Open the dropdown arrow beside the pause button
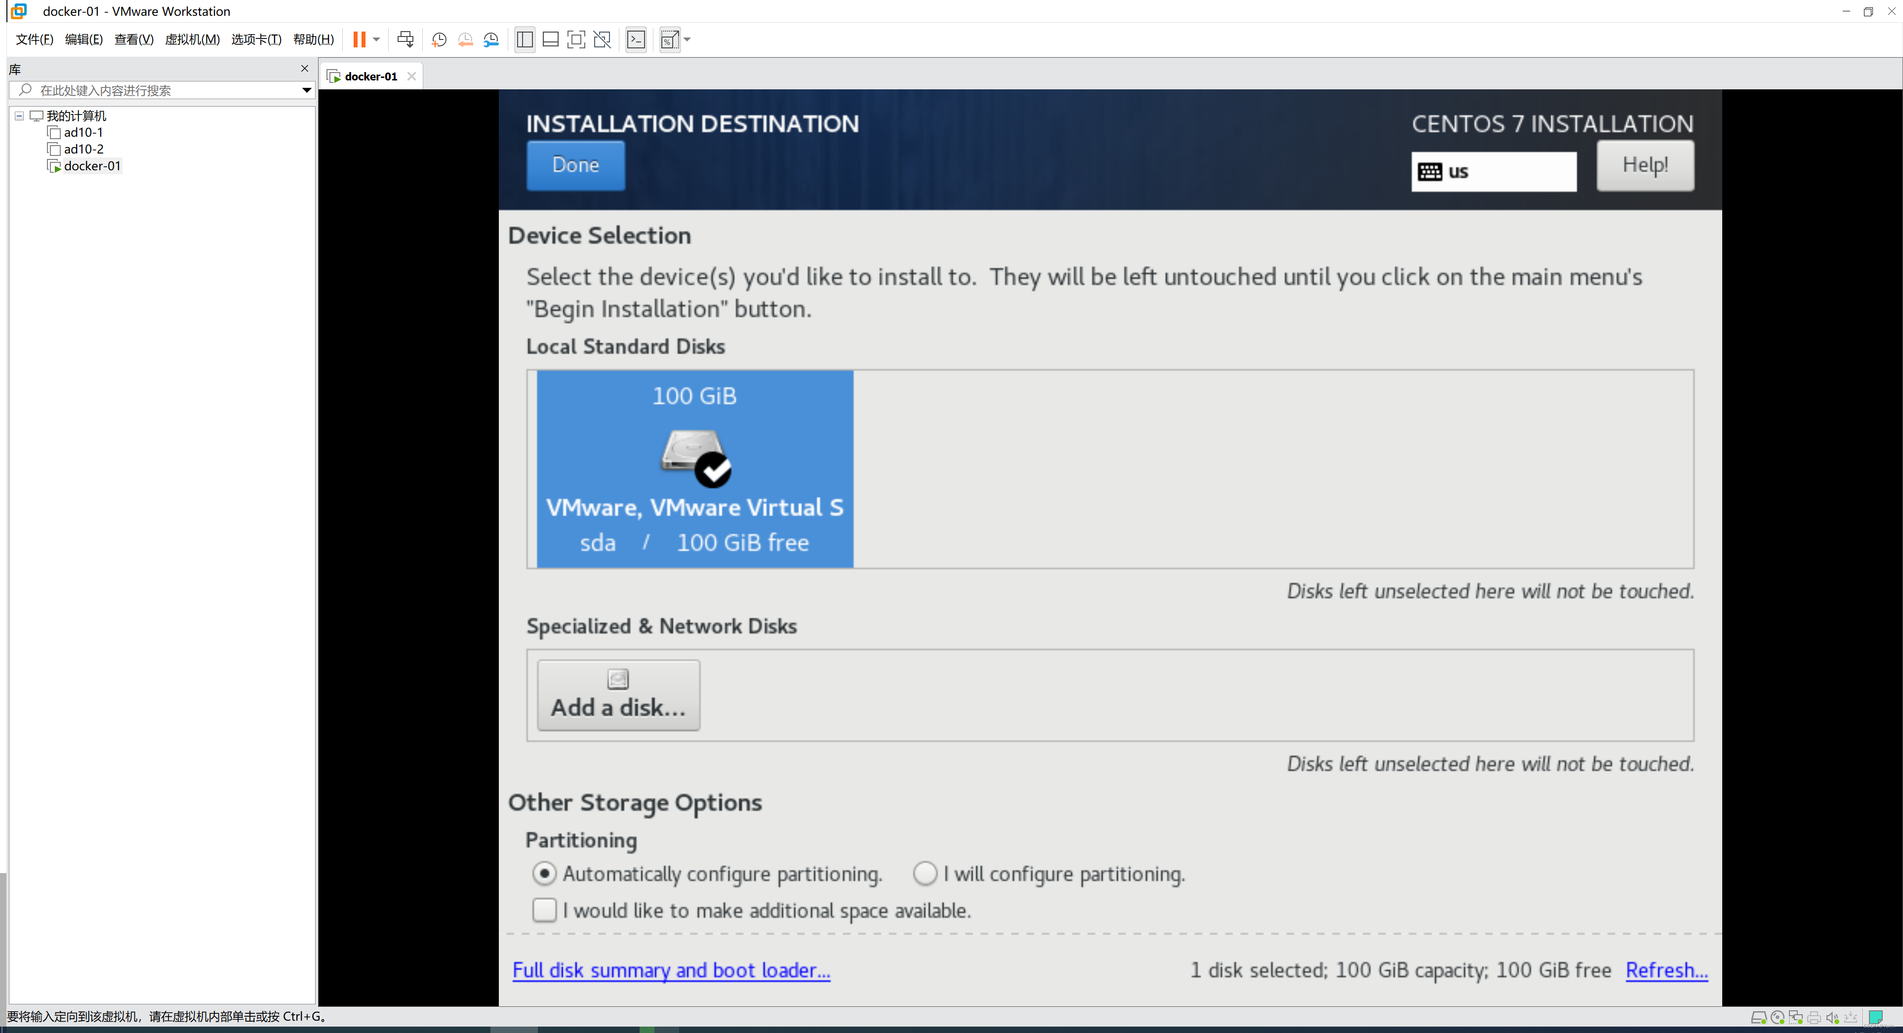The width and height of the screenshot is (1903, 1033). (377, 40)
